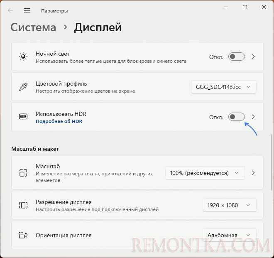Click the Scale icon

[23, 173]
